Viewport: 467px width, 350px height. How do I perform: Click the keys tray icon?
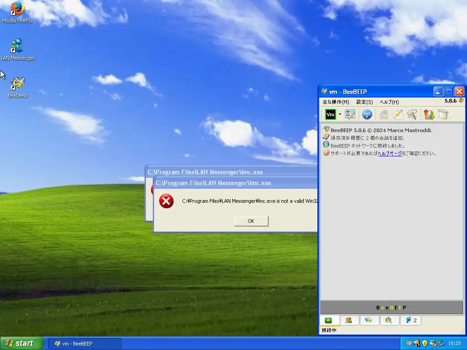417,344
